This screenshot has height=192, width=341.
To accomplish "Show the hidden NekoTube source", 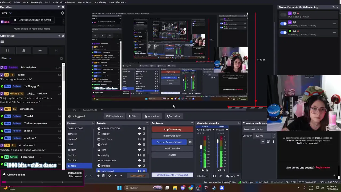I will tap(139, 139).
